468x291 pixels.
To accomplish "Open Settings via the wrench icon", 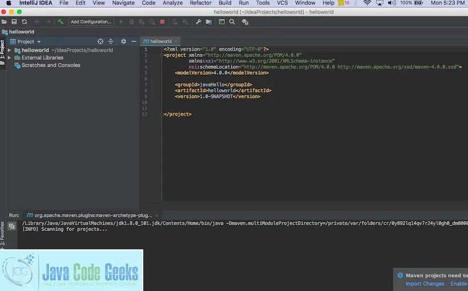I will [199, 22].
